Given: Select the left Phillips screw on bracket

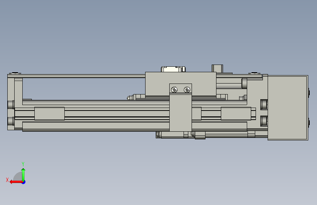Looking at the screenshot, I should pyautogui.click(x=174, y=90).
